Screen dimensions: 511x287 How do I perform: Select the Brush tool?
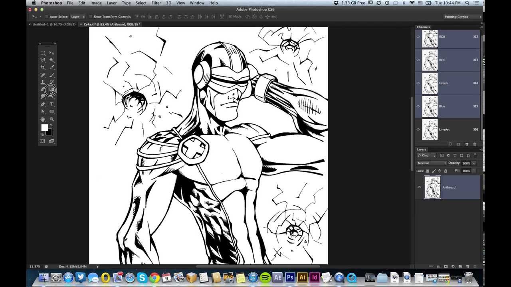pyautogui.click(x=51, y=75)
